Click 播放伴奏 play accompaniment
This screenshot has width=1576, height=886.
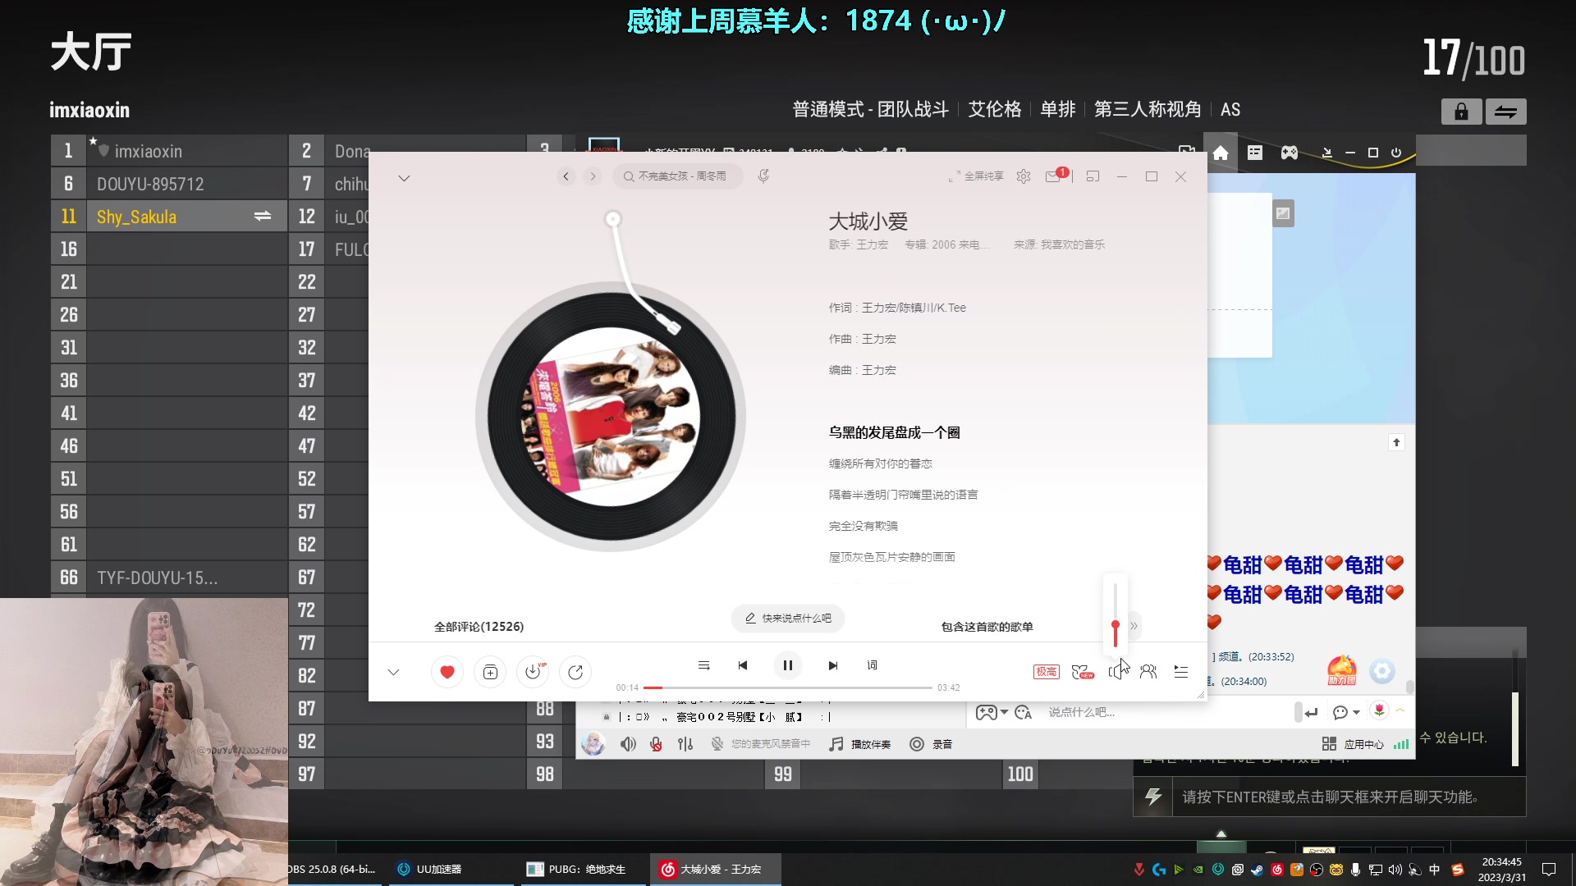(860, 744)
